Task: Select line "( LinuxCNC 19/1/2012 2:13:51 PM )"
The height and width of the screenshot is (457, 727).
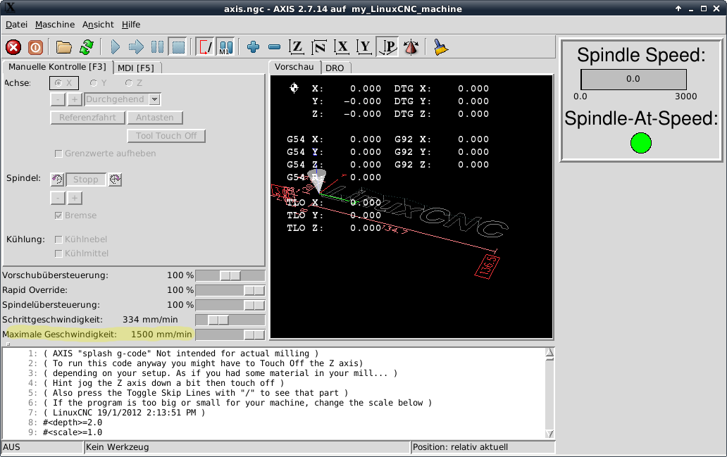Action: pos(124,413)
